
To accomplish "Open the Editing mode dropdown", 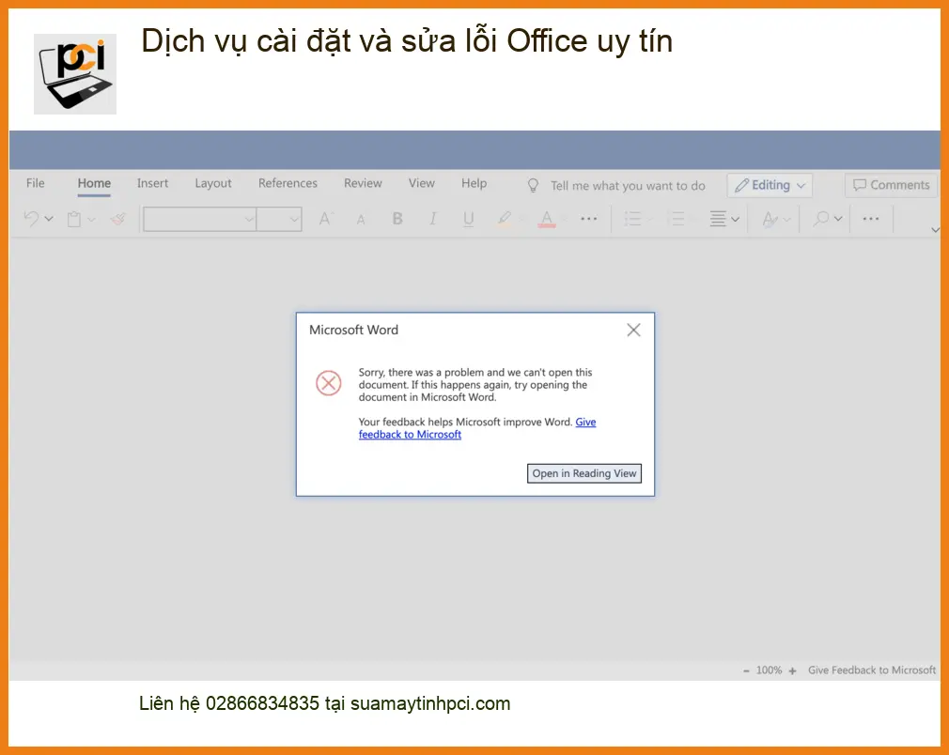I will point(770,185).
